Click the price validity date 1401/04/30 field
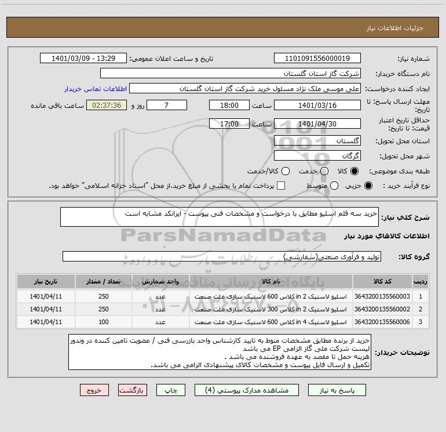 [x=317, y=124]
